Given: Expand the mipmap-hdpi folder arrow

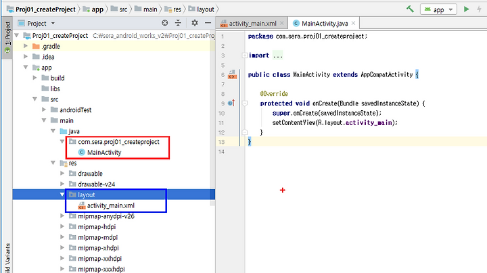Looking at the screenshot, I should click(x=62, y=226).
